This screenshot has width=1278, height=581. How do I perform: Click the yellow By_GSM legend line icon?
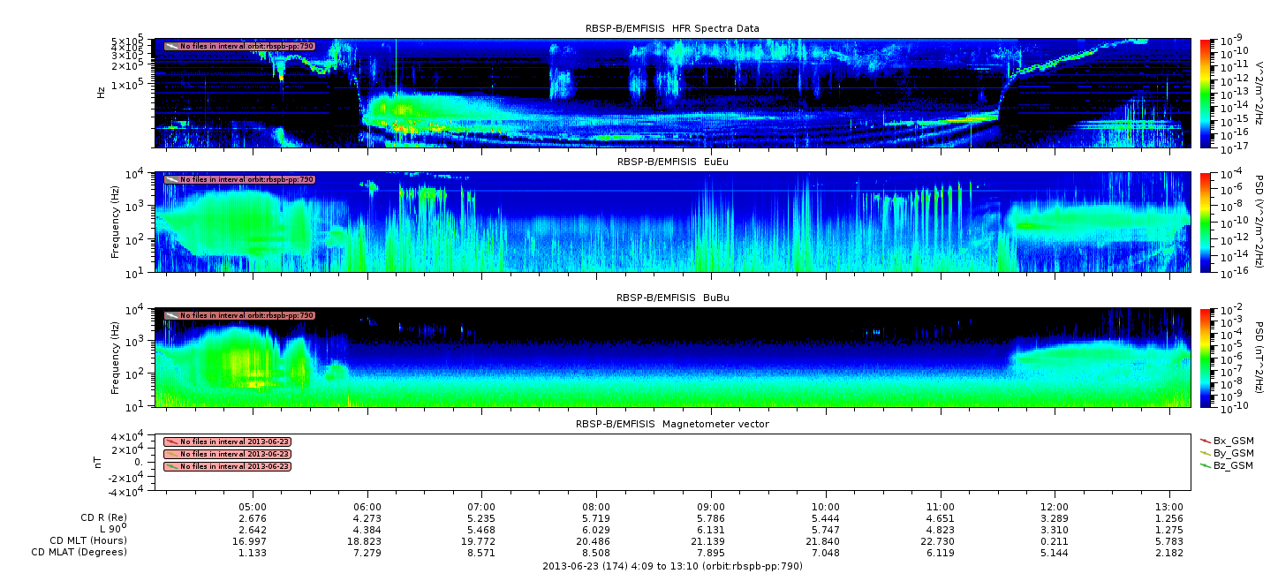[1206, 452]
